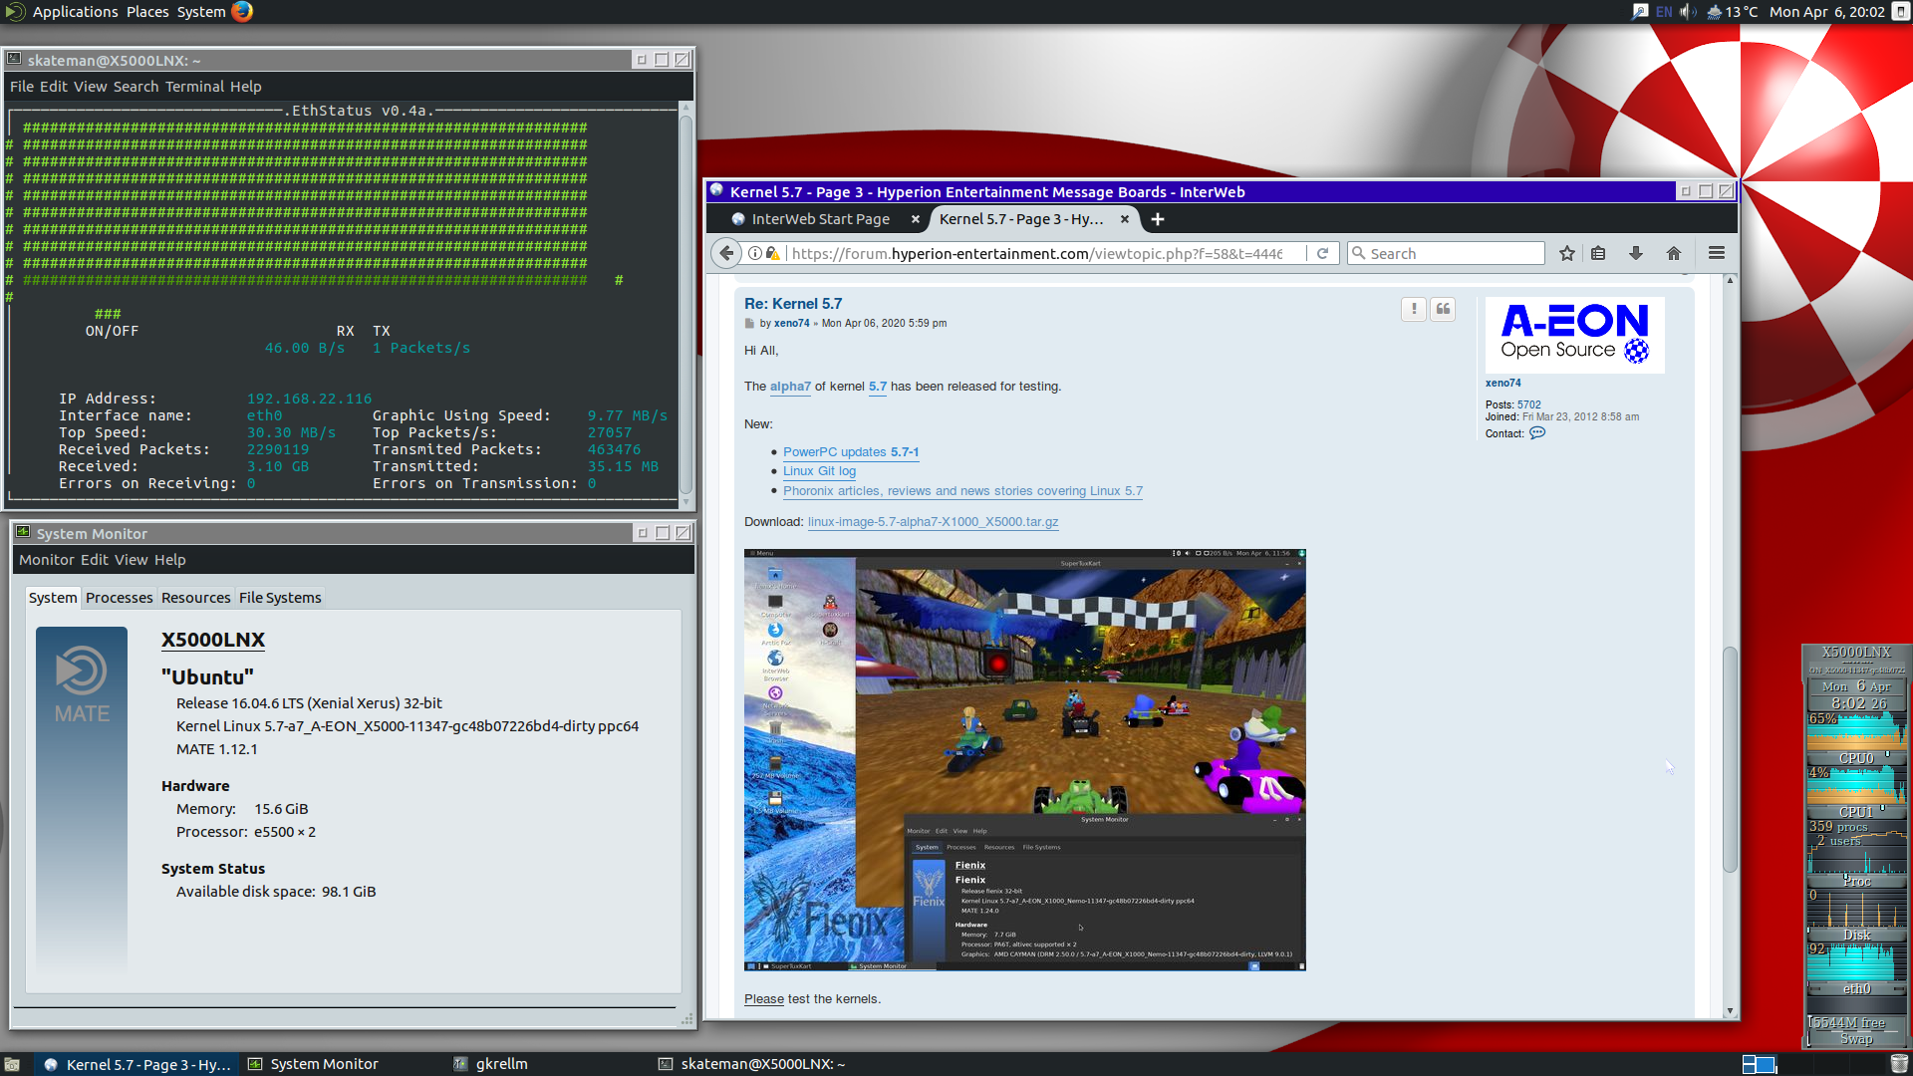Viewport: 1913px width, 1076px height.
Task: Switch to the Resources tab
Action: point(195,598)
